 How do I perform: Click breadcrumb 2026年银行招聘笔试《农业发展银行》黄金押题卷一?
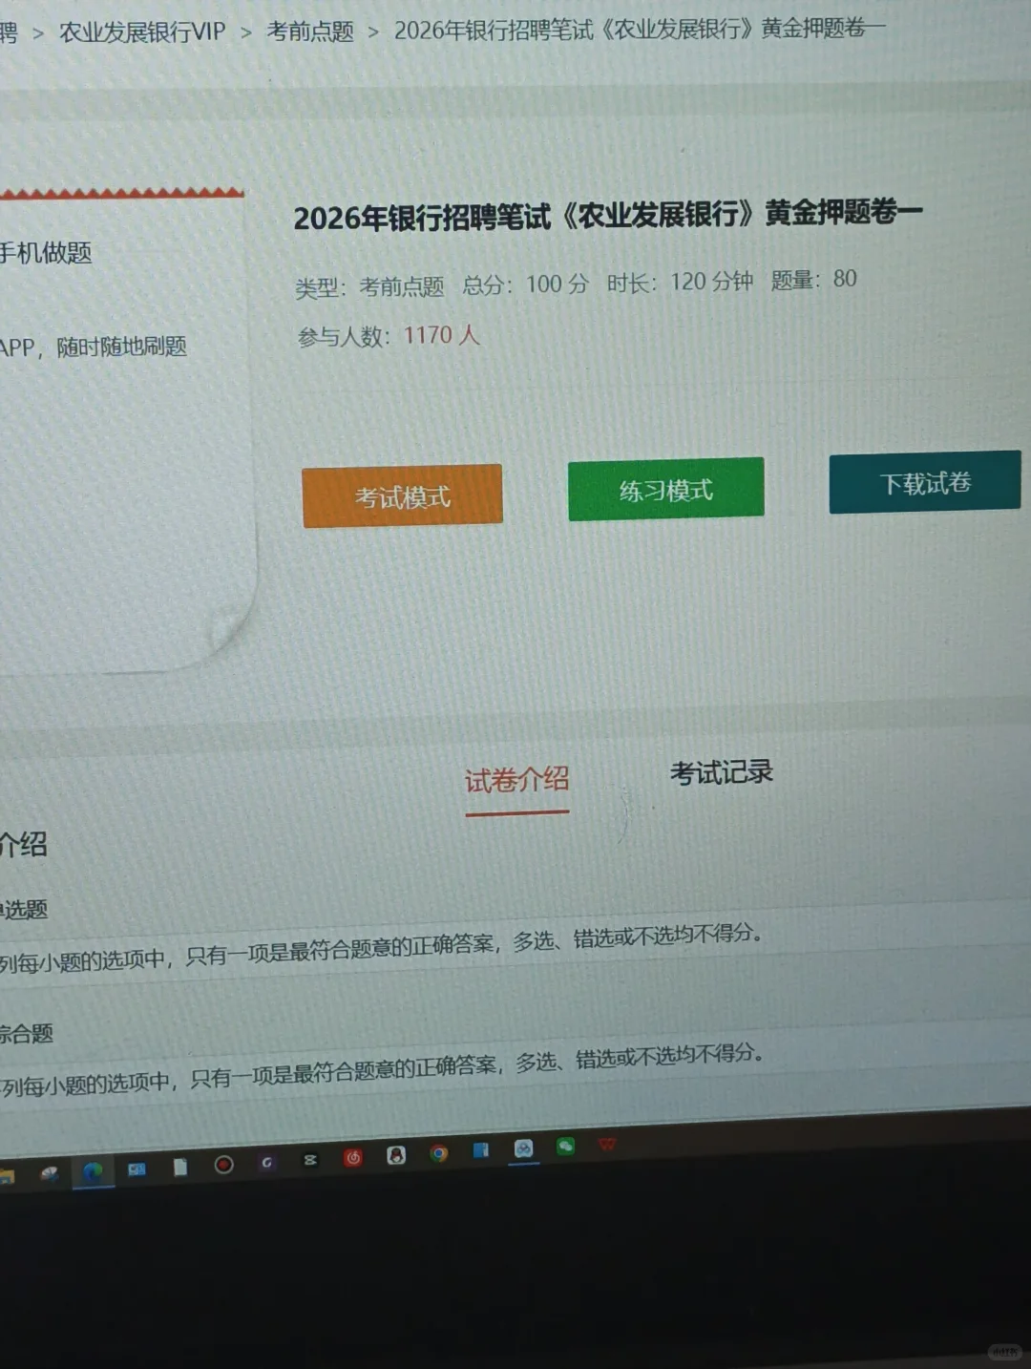640,30
